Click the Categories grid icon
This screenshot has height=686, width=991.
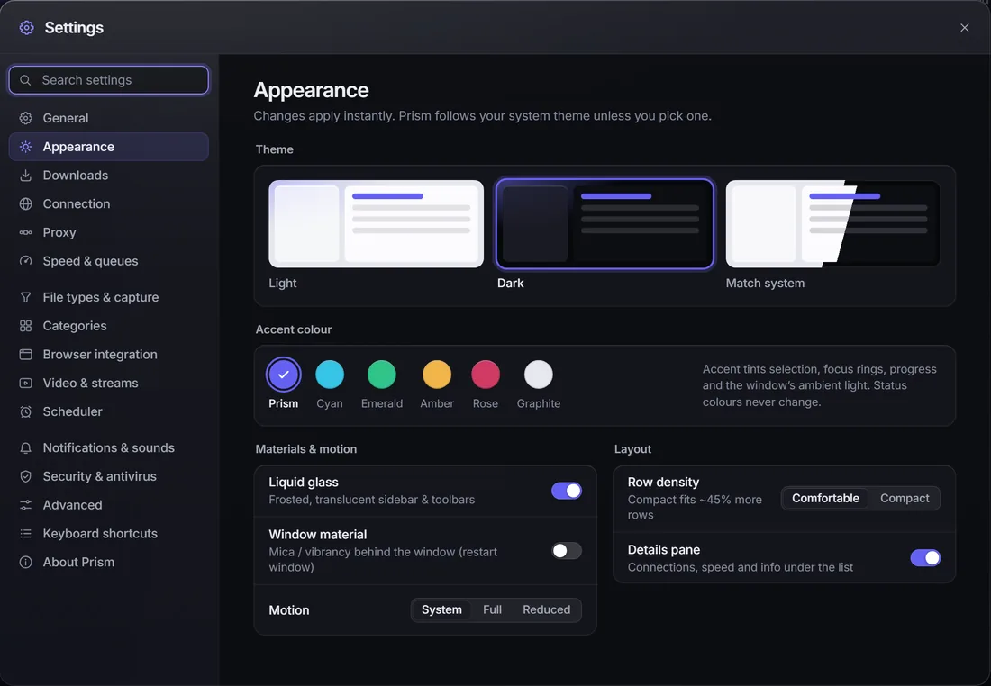tap(25, 326)
